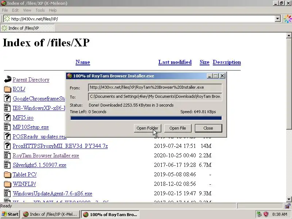Click the 8:38 AM system clock
The image size is (292, 219).
point(280,214)
